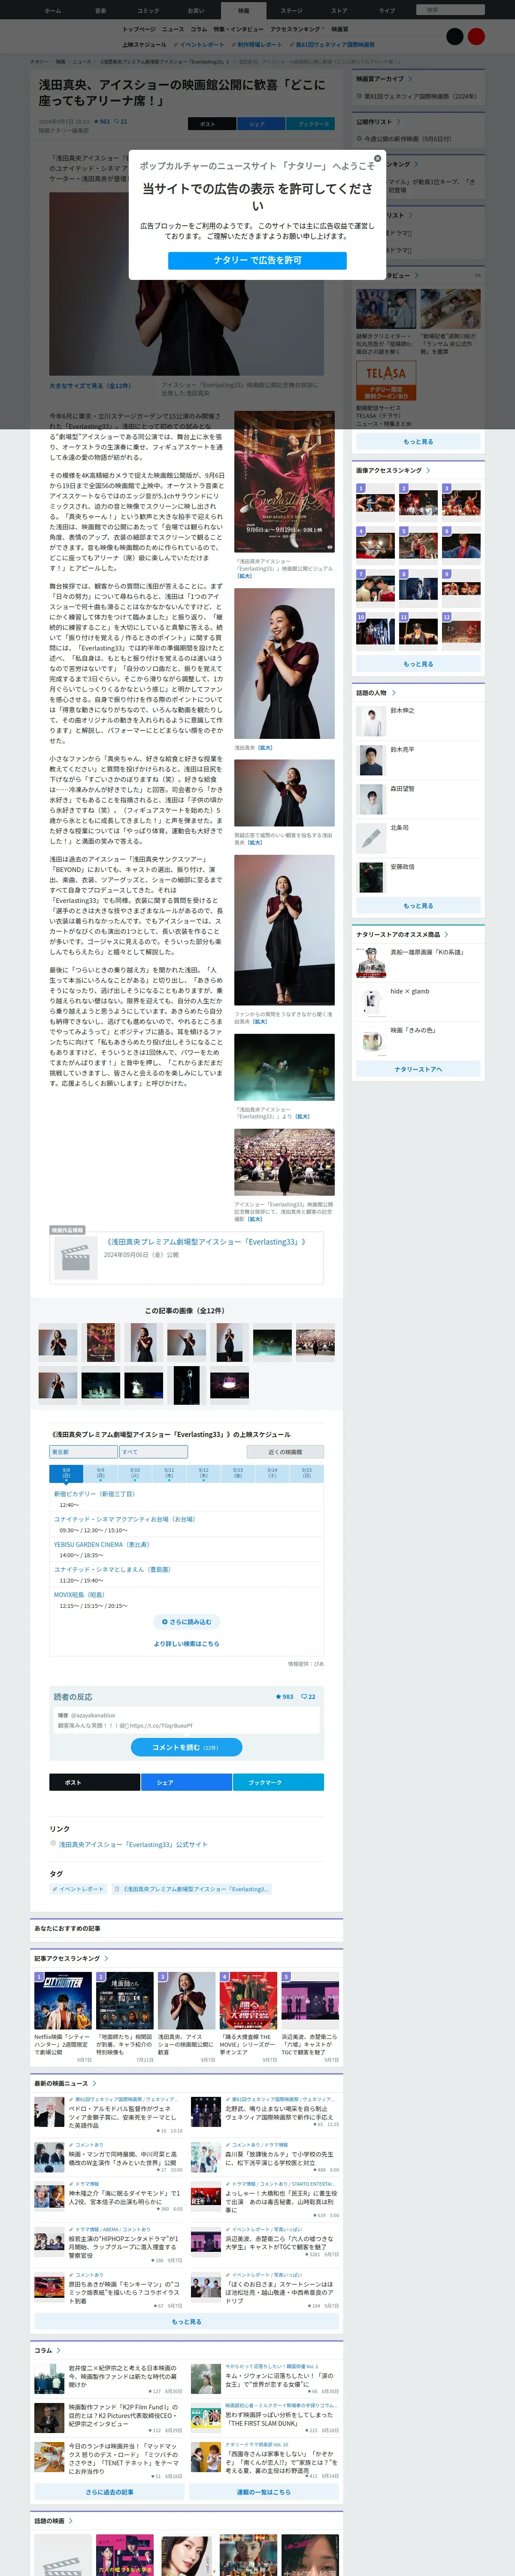Click the pen placeholder icon for 北条司
This screenshot has width=515, height=2576.
(371, 838)
